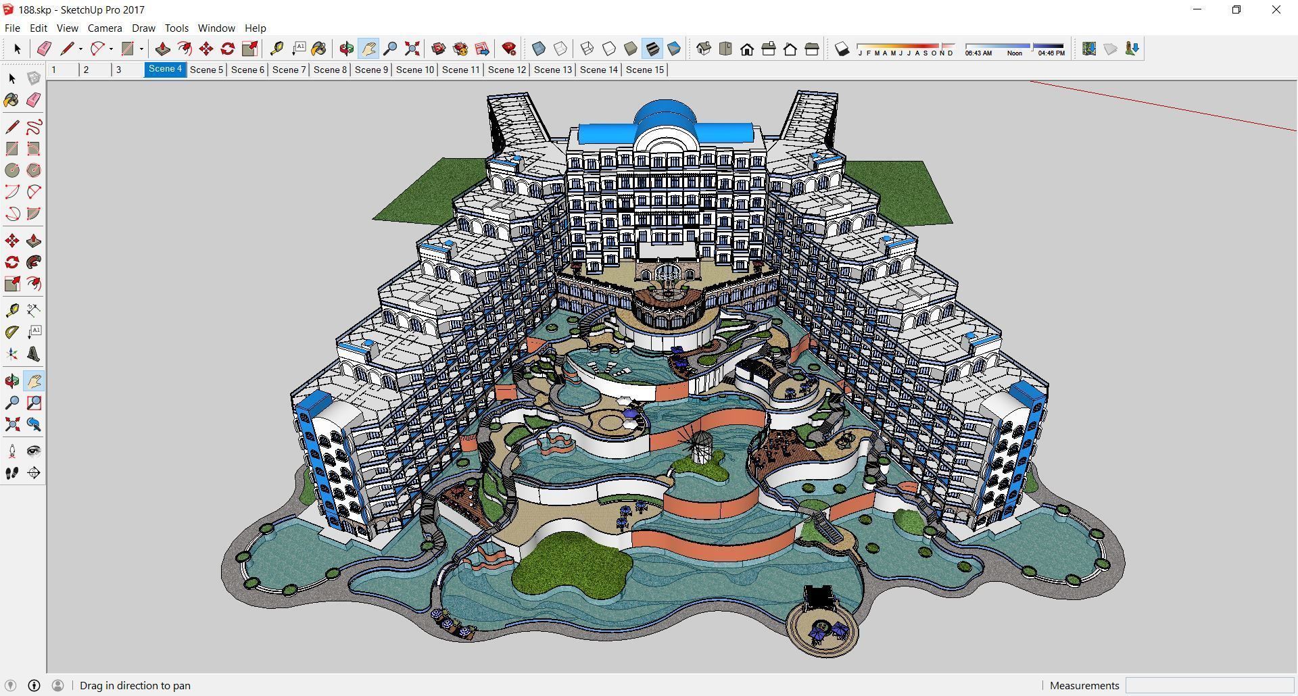Select the Zoom Window tool
The image size is (1298, 696).
click(x=34, y=403)
